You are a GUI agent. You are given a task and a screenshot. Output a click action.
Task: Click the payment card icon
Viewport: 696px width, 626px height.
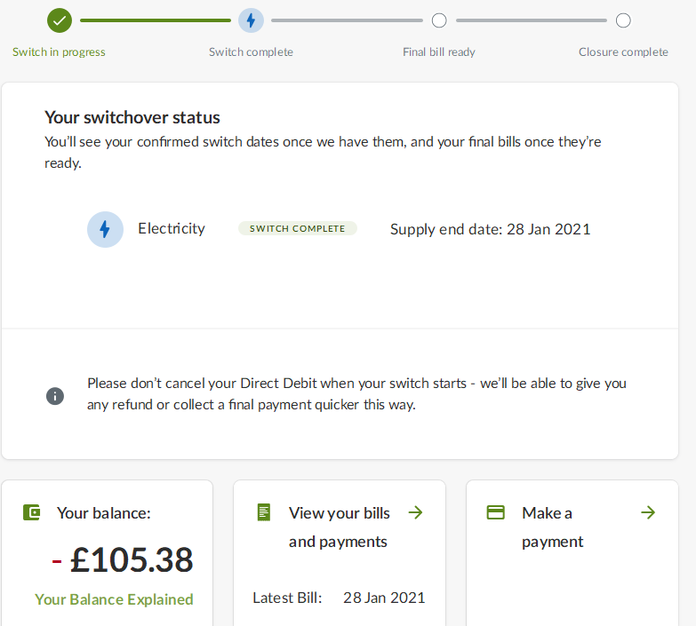pyautogui.click(x=496, y=512)
